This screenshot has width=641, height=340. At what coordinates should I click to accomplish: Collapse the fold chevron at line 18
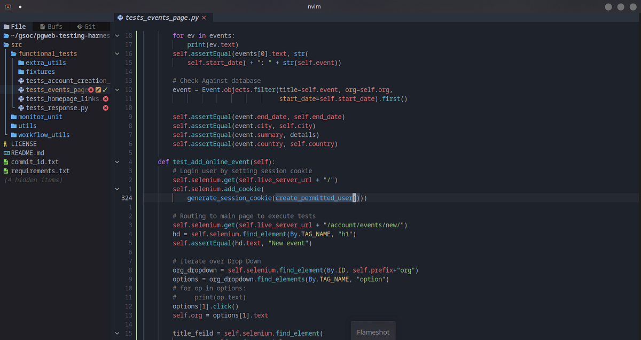tap(117, 35)
